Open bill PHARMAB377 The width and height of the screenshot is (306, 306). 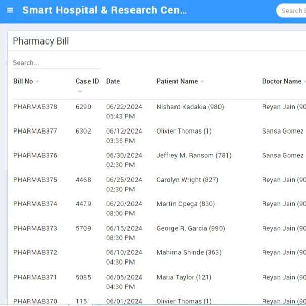point(35,131)
